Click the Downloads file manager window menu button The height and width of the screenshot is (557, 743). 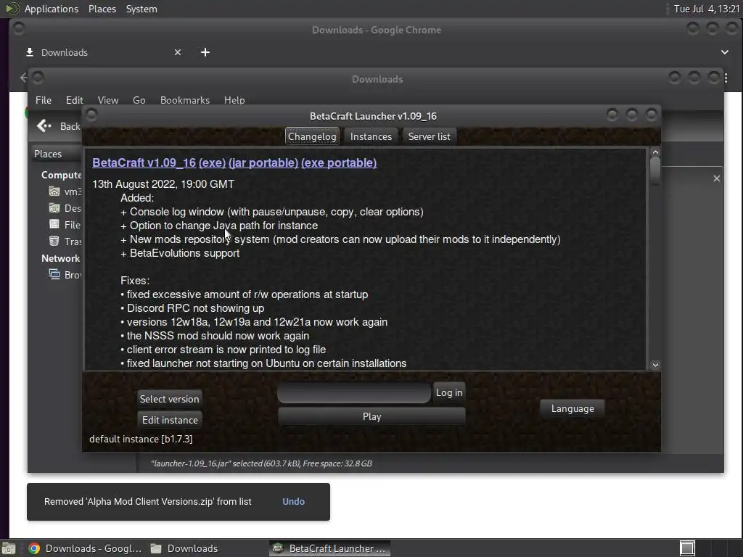38,77
